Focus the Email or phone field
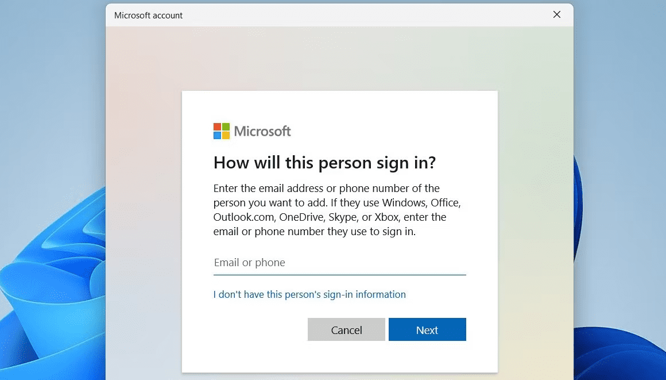Image resolution: width=666 pixels, height=380 pixels. (339, 263)
